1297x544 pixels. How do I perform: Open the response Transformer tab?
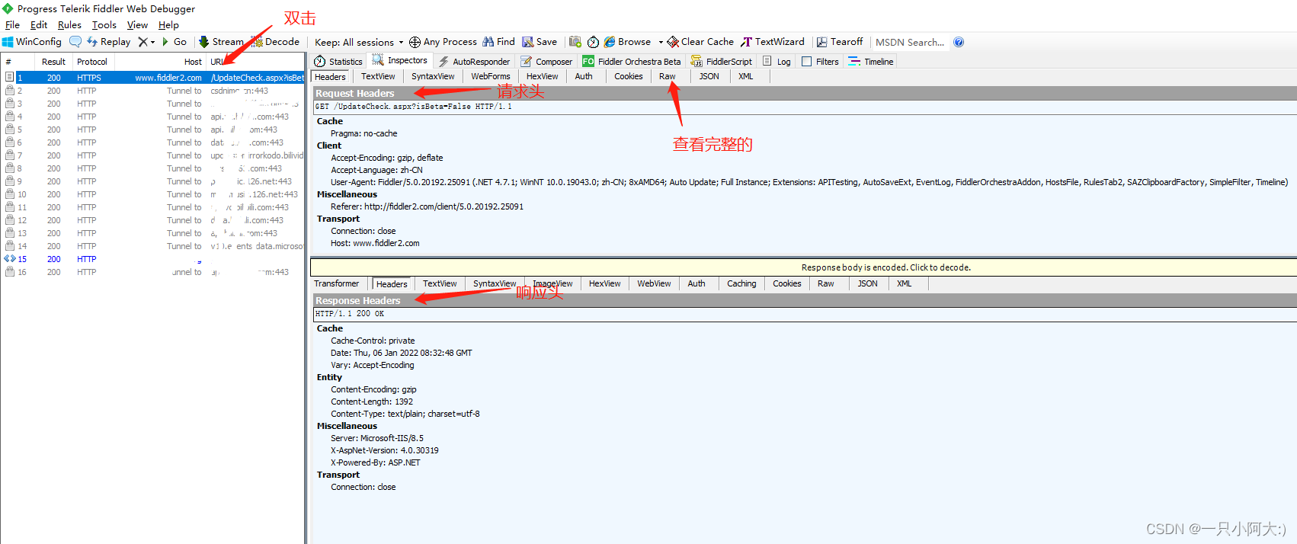point(336,283)
